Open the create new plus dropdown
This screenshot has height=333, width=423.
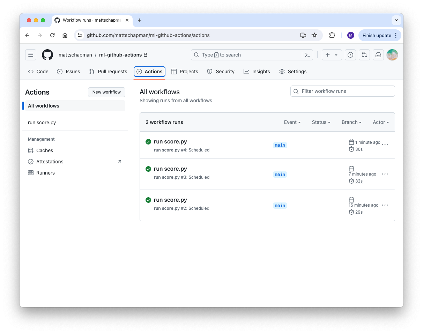coord(332,55)
